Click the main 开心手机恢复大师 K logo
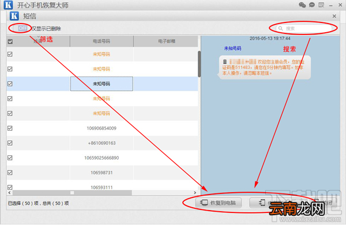This screenshot has height=225, width=346. 9,5
